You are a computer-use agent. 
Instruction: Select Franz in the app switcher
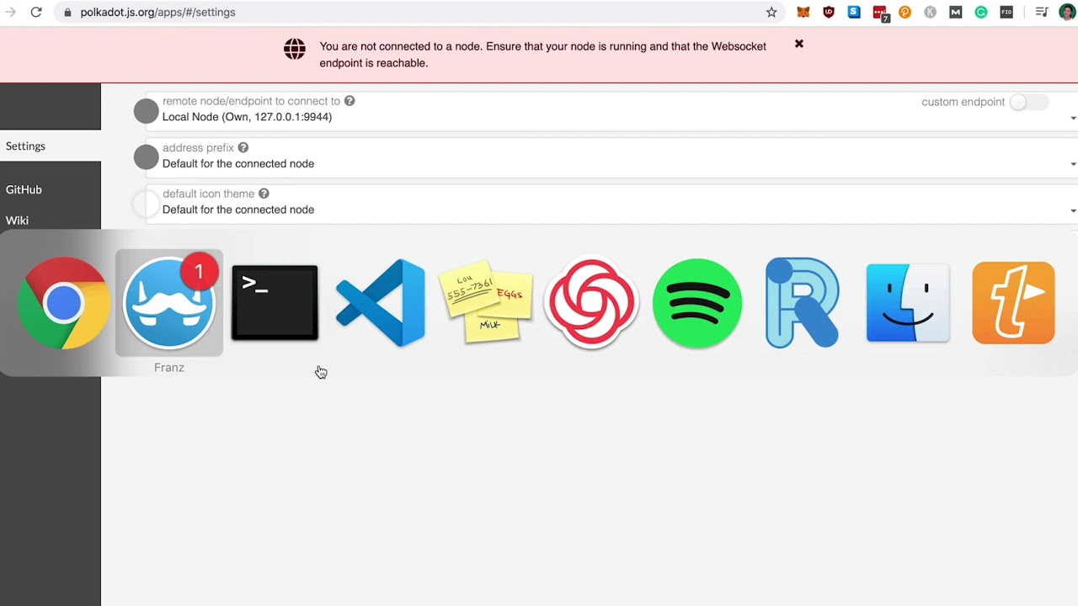coord(169,303)
